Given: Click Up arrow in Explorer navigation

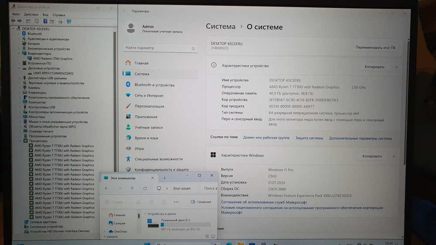Looking at the screenshot, I should [x=132, y=188].
